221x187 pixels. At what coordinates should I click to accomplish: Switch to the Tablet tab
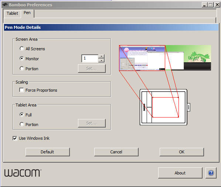(13, 14)
